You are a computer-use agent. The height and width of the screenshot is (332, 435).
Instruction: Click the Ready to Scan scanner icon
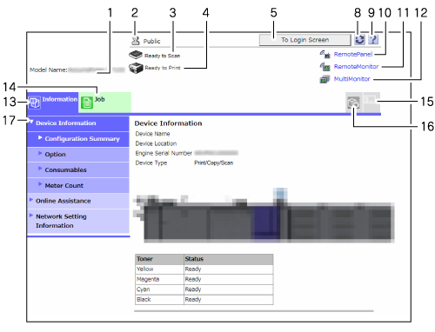[136, 55]
